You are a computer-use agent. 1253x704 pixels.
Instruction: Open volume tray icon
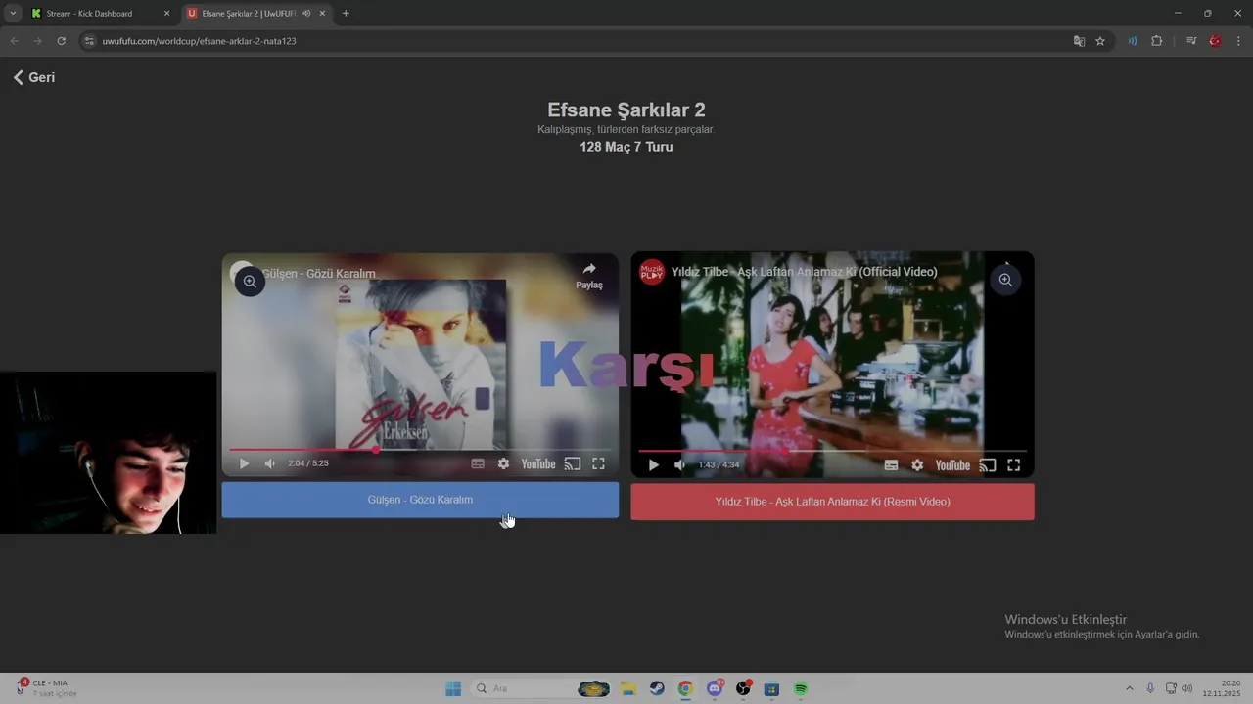click(x=1186, y=688)
